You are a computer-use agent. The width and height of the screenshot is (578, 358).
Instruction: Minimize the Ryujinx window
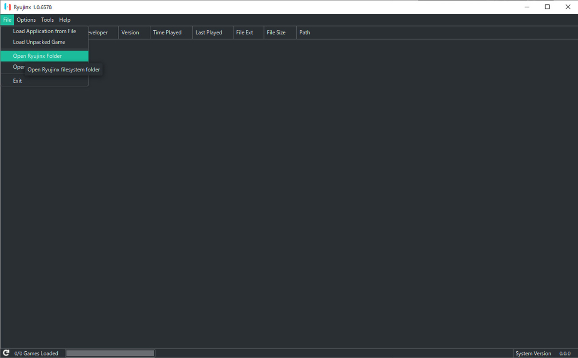pos(527,7)
